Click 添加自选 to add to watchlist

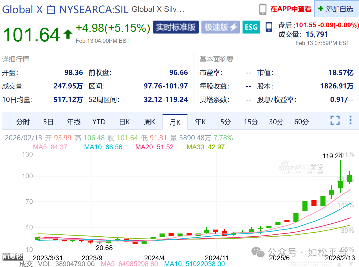click(x=336, y=9)
